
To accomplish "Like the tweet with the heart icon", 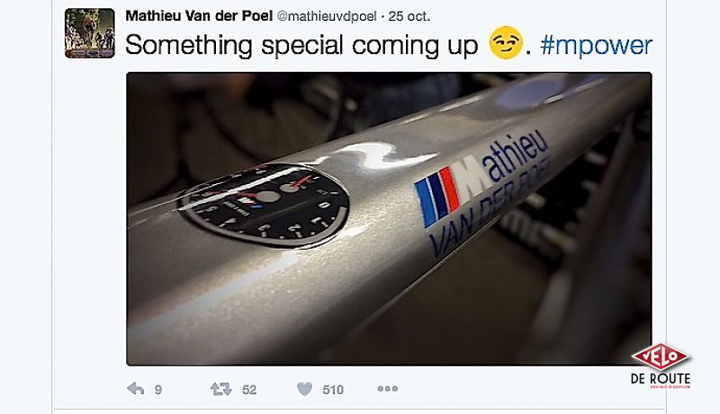I will [x=305, y=389].
